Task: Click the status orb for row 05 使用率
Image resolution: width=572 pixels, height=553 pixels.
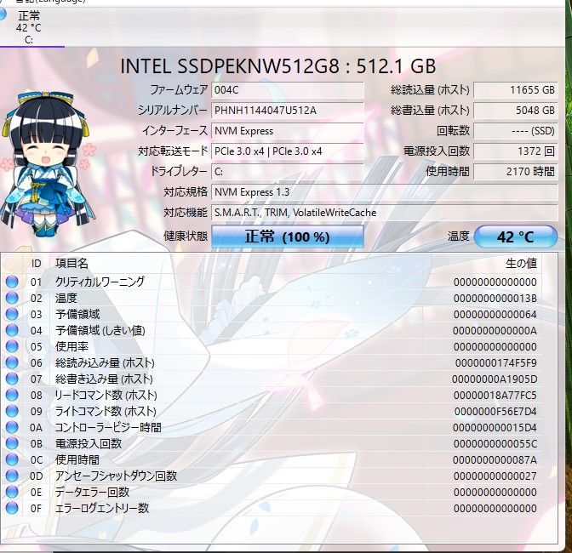Action: [x=12, y=346]
